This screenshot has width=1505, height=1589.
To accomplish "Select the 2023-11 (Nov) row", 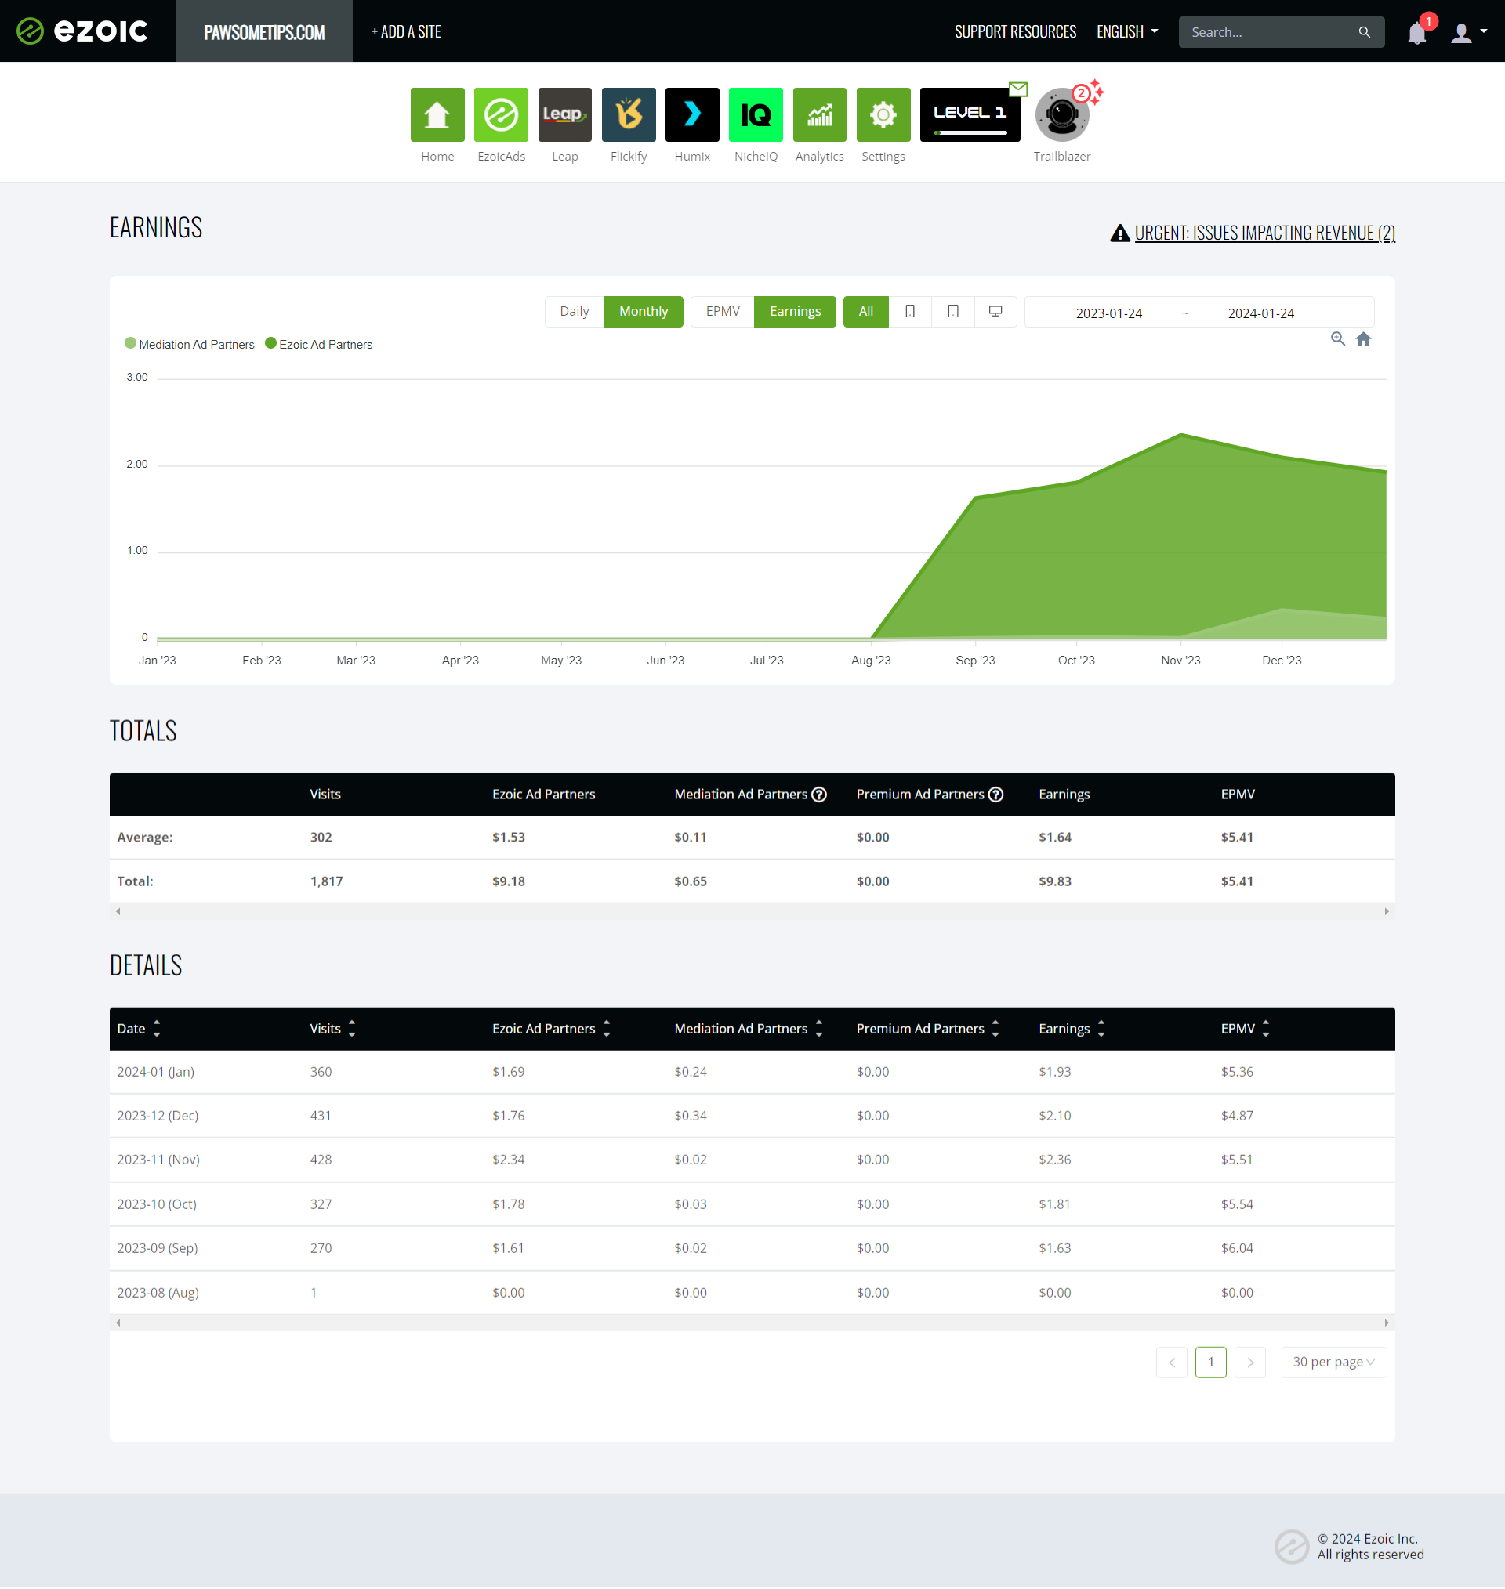I will (752, 1160).
